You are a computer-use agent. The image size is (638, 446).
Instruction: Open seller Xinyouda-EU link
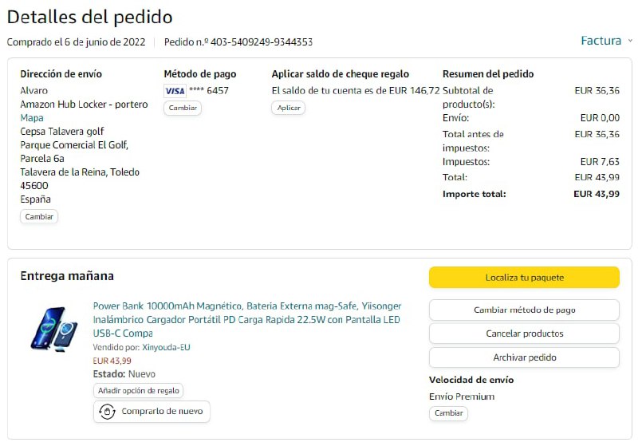click(166, 347)
